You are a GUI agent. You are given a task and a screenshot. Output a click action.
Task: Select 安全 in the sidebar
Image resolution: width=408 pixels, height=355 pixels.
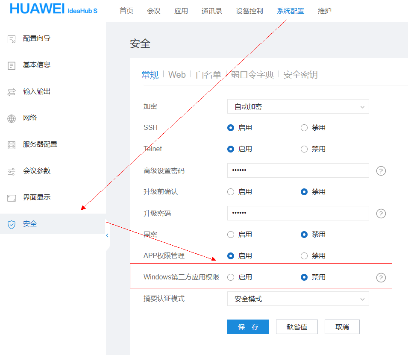(53, 224)
